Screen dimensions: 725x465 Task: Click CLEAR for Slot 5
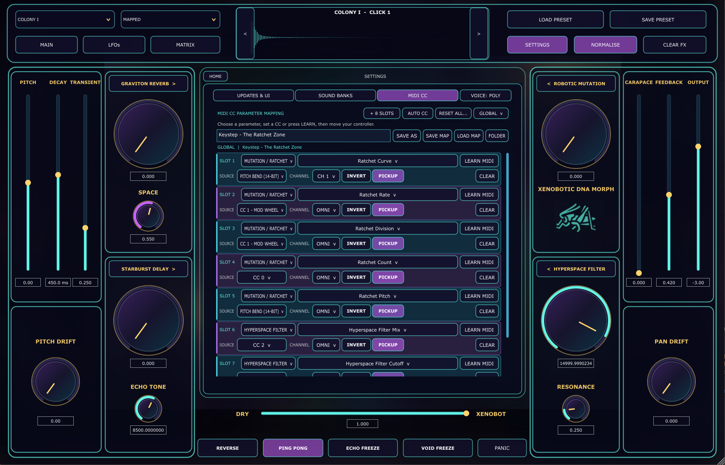pos(487,311)
